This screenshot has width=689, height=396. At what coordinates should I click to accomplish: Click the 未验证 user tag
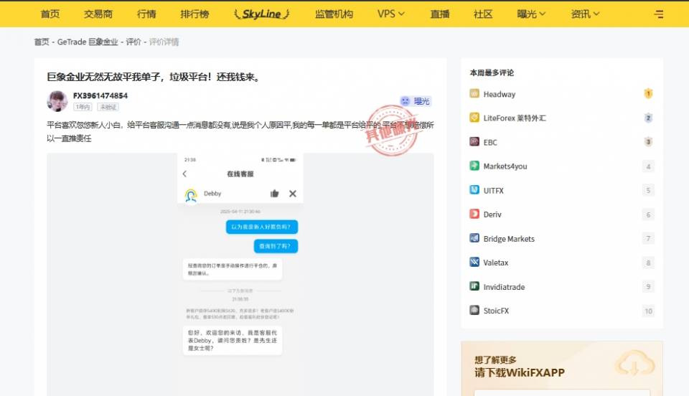pos(108,107)
